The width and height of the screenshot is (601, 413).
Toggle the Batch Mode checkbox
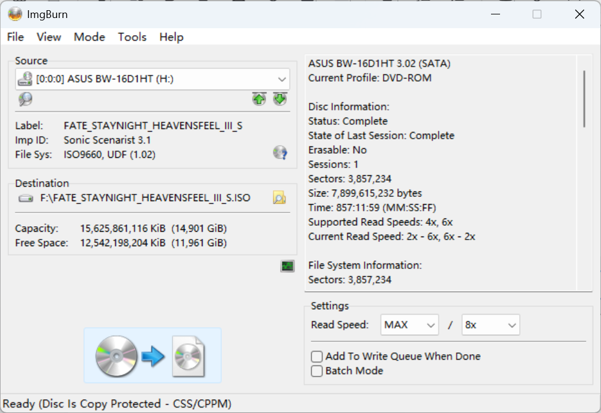click(317, 371)
